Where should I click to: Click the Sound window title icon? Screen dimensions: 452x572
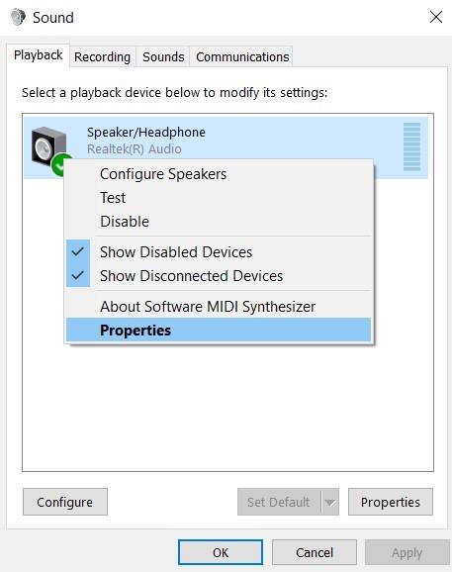pyautogui.click(x=18, y=18)
